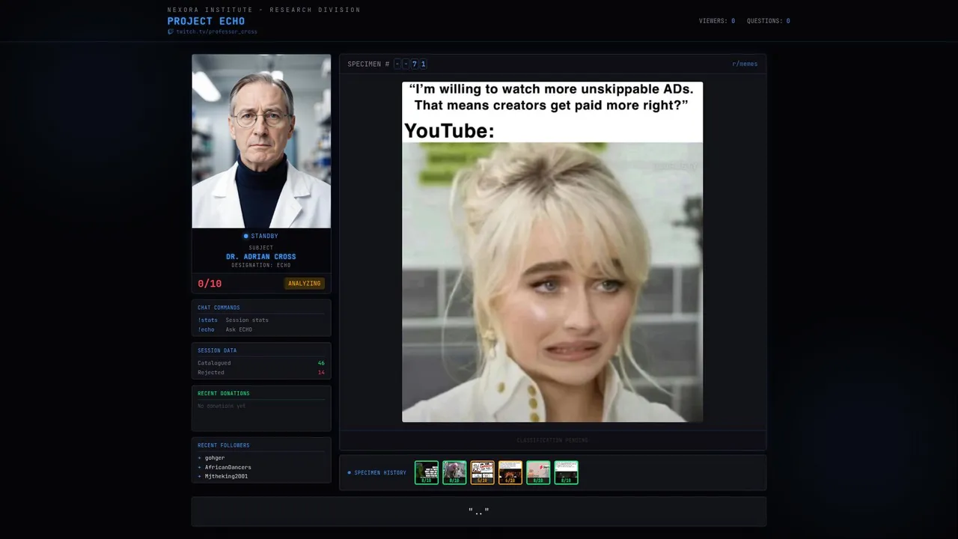This screenshot has height=539, width=958.
Task: Click the RECENT DONATIONS header
Action: click(x=224, y=394)
